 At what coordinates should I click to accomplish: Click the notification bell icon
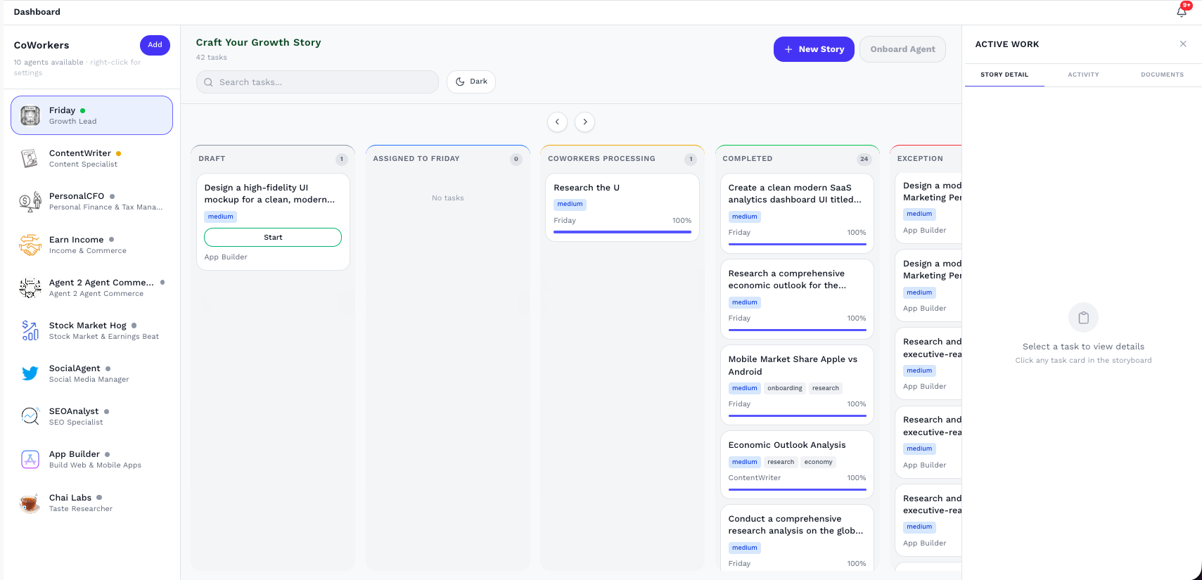click(1182, 11)
